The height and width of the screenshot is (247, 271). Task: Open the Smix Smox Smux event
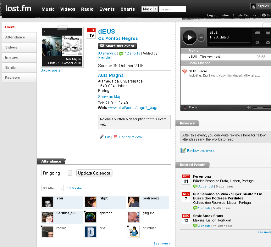[208, 216]
